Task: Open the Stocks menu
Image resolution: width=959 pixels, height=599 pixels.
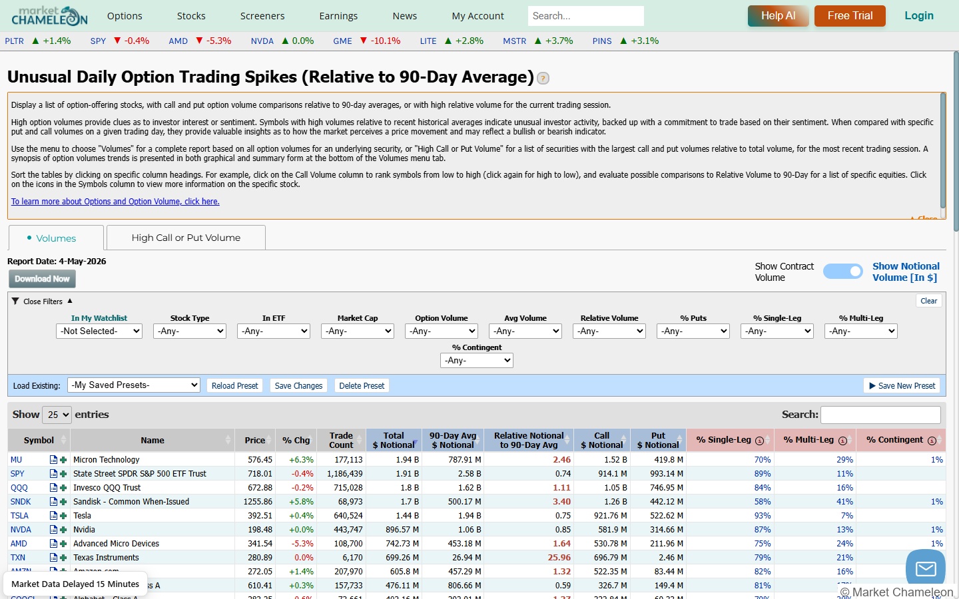Action: click(x=191, y=16)
